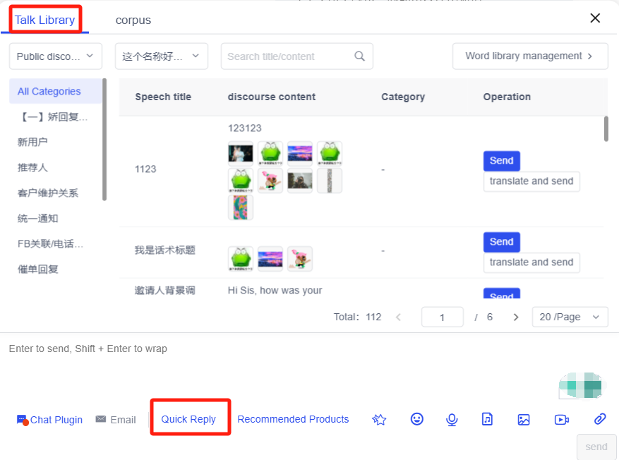Click the image upload icon
Viewport: 619px width, 460px height.
(524, 419)
